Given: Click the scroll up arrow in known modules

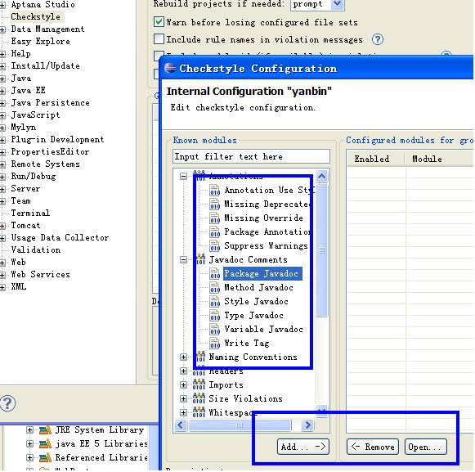Looking at the screenshot, I should tap(322, 176).
